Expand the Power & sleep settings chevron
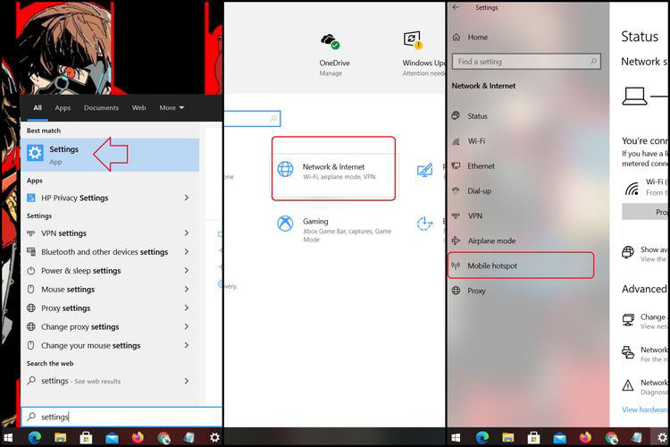The image size is (670, 447). [187, 271]
